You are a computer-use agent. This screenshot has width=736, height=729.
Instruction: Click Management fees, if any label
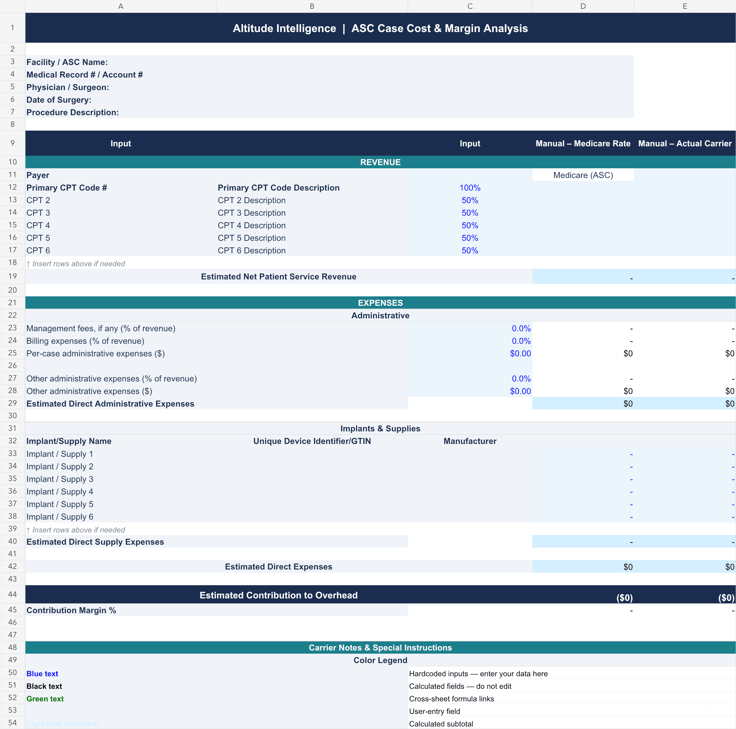[x=101, y=328]
